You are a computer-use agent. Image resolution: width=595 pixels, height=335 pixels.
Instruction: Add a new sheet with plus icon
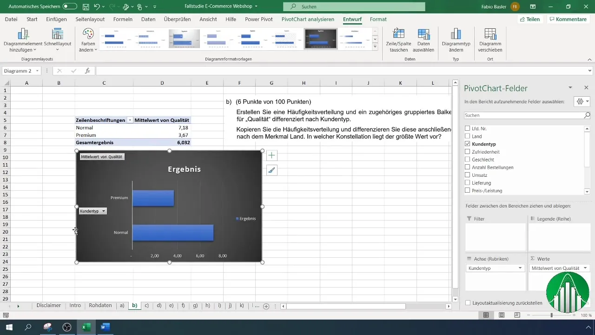click(266, 306)
